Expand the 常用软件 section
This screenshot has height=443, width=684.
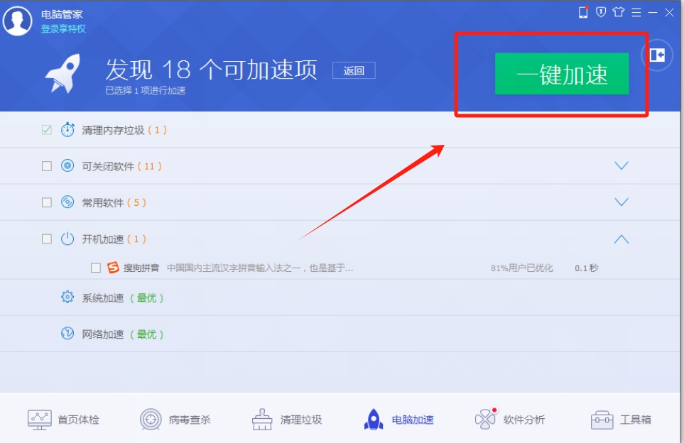click(x=621, y=202)
